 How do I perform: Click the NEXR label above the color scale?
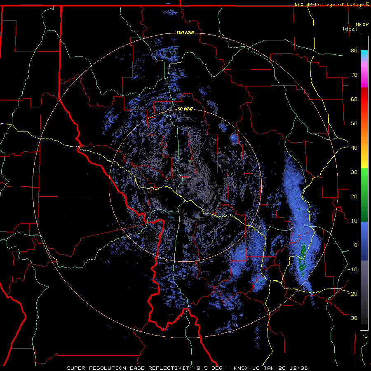(x=362, y=25)
